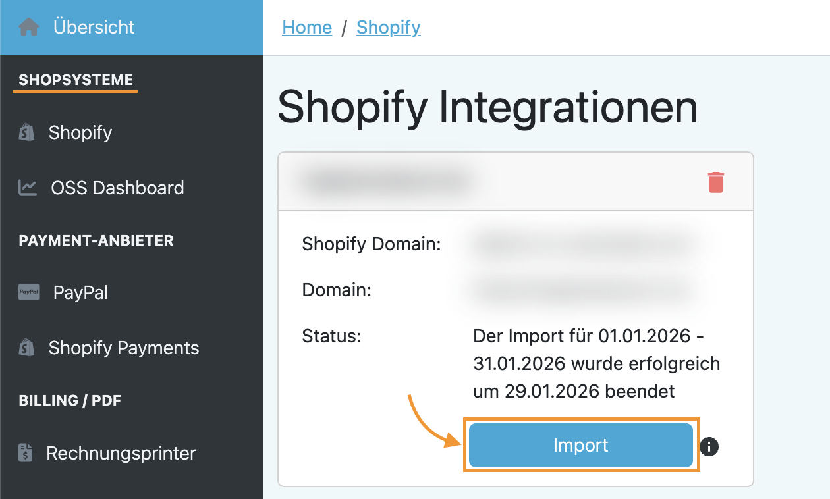This screenshot has width=830, height=499.
Task: Click the info icon next to Import
Action: (x=709, y=446)
